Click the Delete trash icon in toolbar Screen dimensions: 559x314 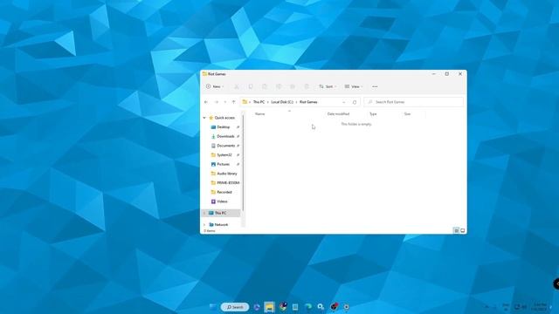pos(307,86)
